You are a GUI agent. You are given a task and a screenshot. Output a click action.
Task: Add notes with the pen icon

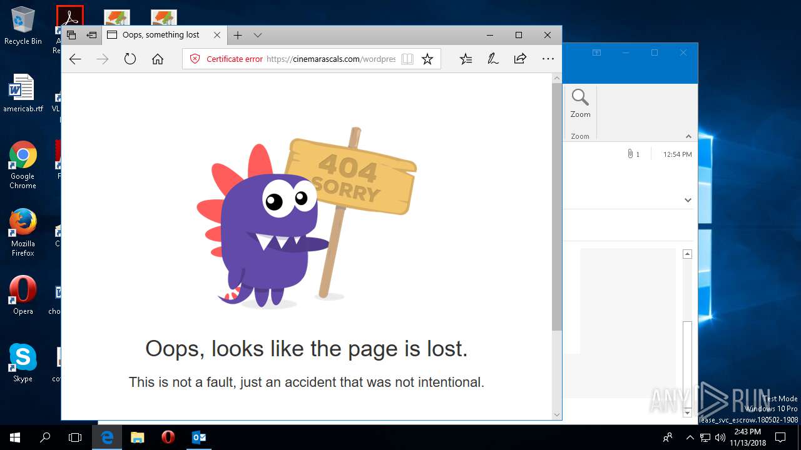[493, 59]
